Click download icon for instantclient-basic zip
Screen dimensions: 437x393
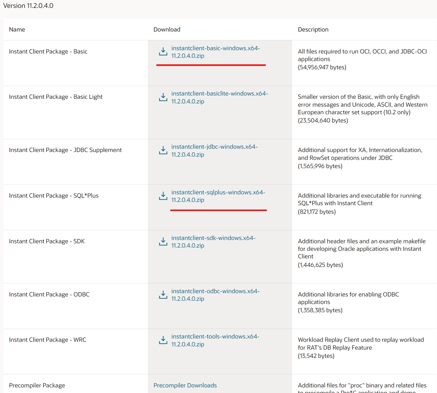(163, 52)
